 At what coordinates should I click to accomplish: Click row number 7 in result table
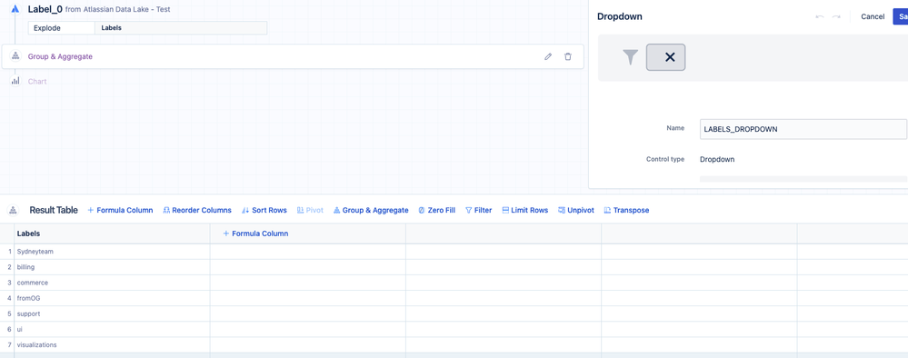[x=9, y=344]
